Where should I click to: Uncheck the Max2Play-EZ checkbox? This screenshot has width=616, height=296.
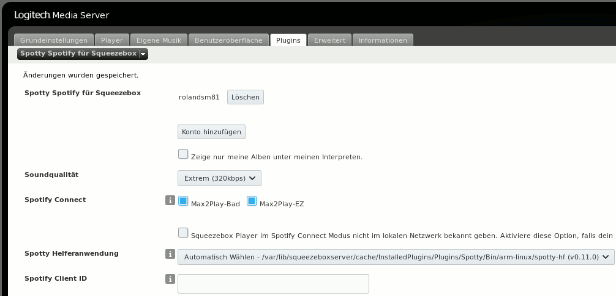click(x=252, y=201)
